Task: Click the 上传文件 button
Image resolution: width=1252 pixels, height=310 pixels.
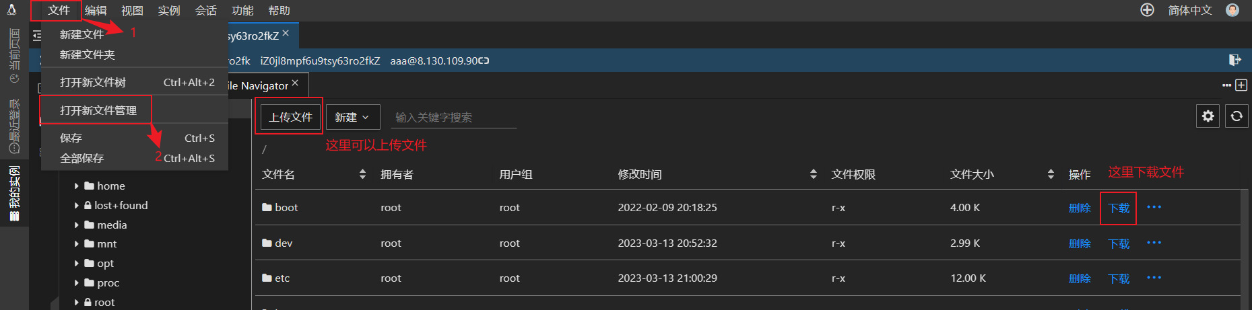Action: tap(290, 117)
